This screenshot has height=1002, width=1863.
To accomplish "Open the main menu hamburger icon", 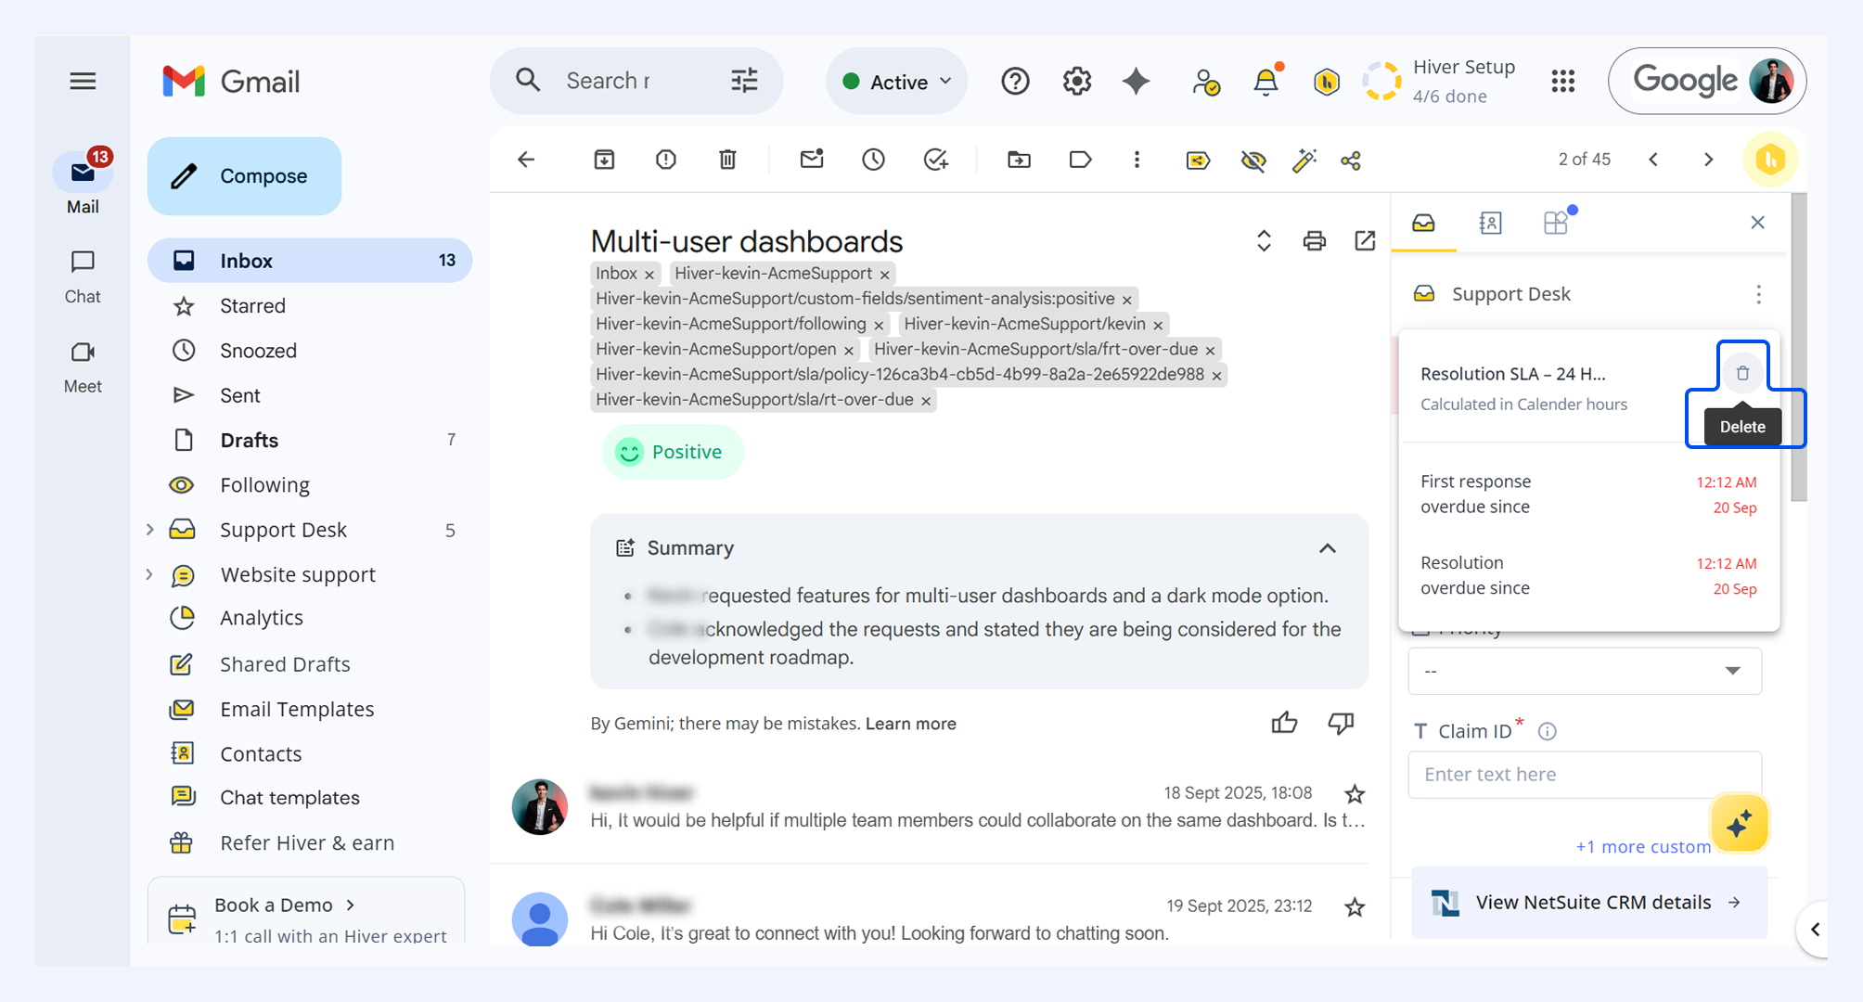I will 83,82.
